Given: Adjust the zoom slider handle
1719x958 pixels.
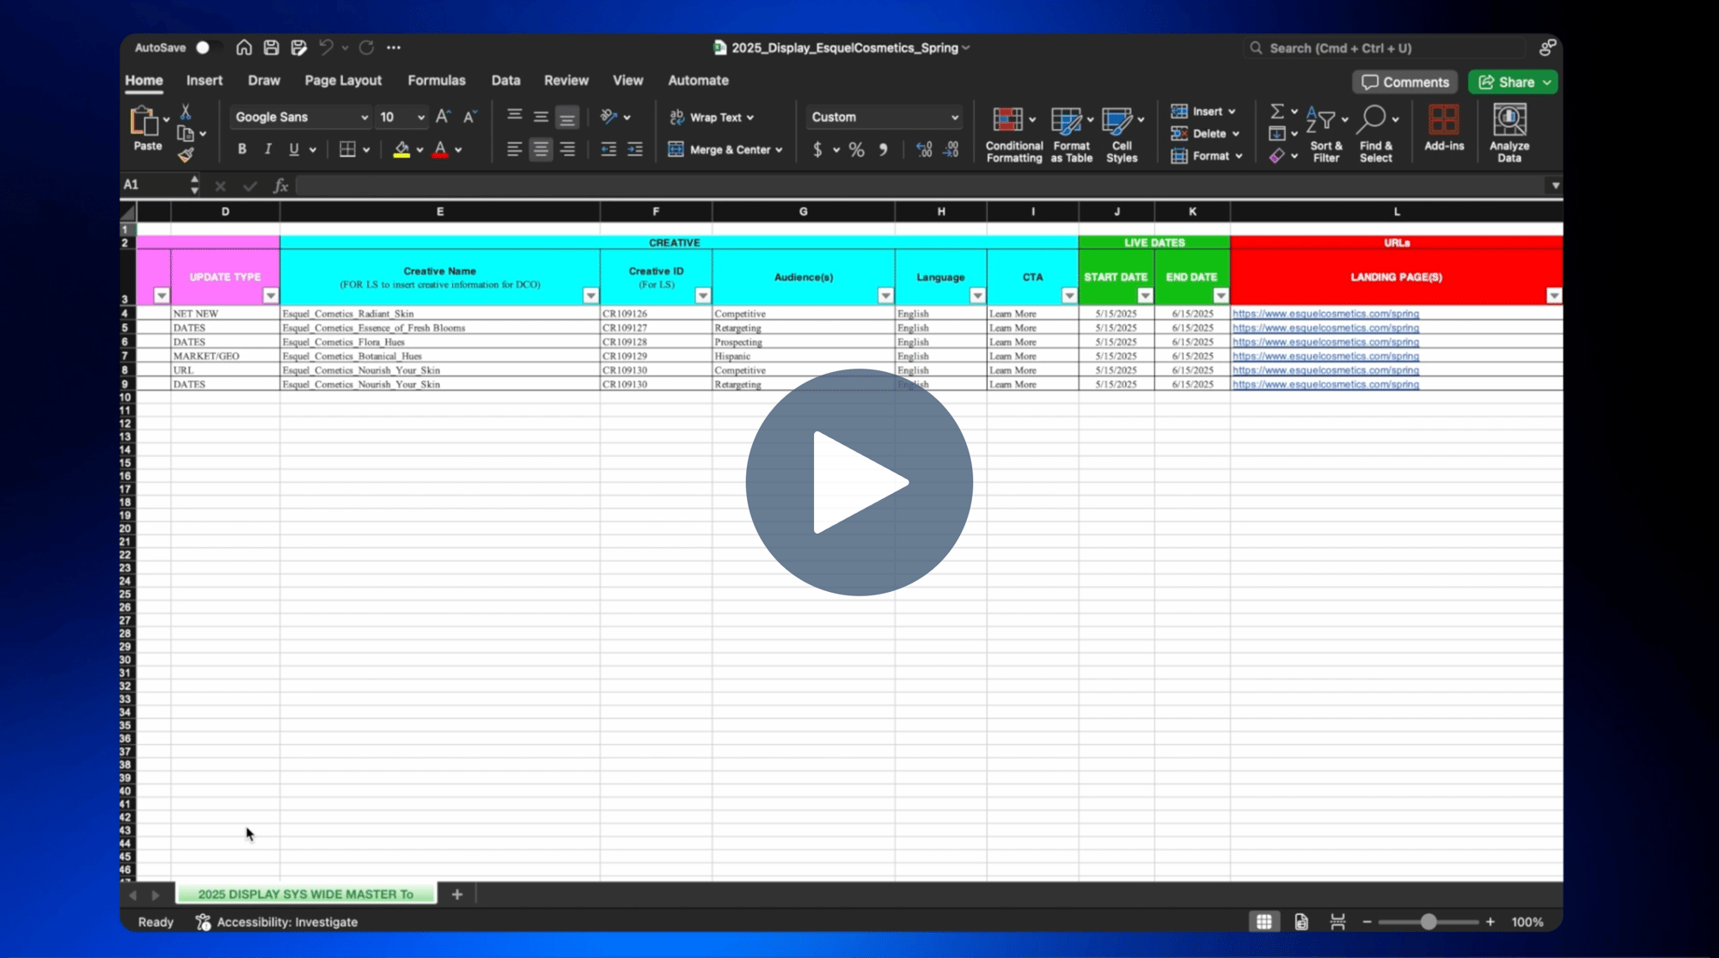Looking at the screenshot, I should (x=1428, y=922).
